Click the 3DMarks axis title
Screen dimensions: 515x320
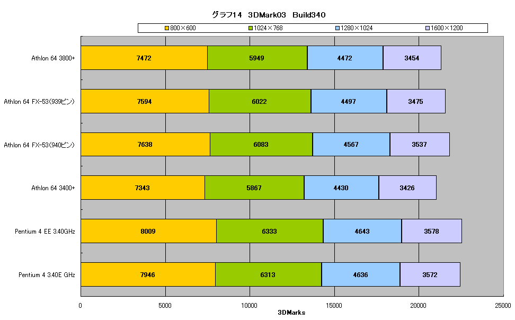[x=291, y=313]
